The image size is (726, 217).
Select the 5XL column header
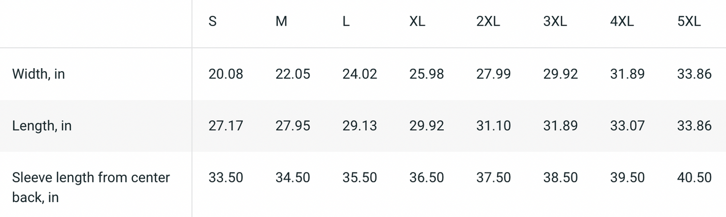coord(689,22)
